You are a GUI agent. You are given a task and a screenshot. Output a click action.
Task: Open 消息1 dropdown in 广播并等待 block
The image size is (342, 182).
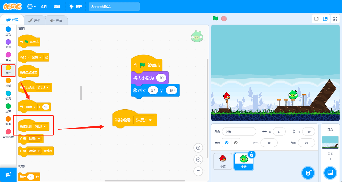[x=35, y=151]
